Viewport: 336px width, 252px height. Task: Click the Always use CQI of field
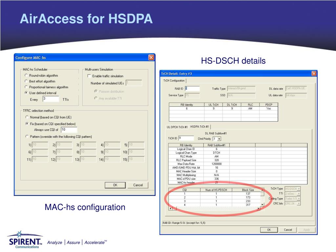pyautogui.click(x=69, y=130)
